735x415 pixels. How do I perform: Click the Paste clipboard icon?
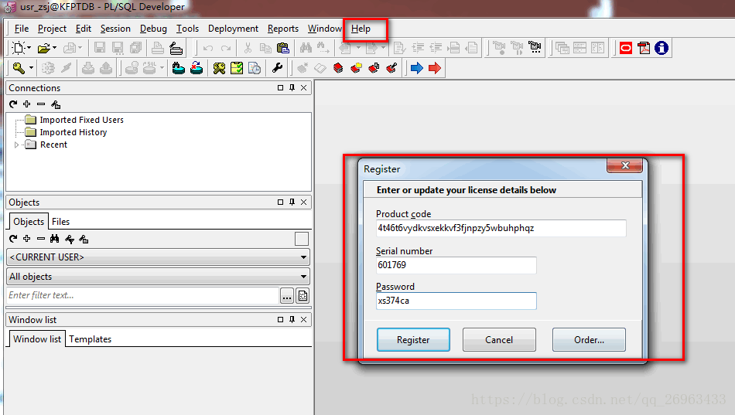[x=283, y=48]
